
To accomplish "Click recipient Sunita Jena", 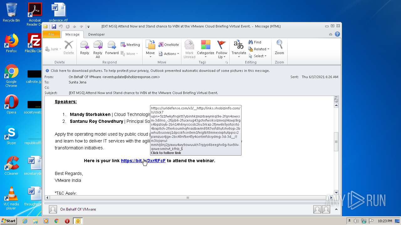I will pyautogui.click(x=78, y=82).
